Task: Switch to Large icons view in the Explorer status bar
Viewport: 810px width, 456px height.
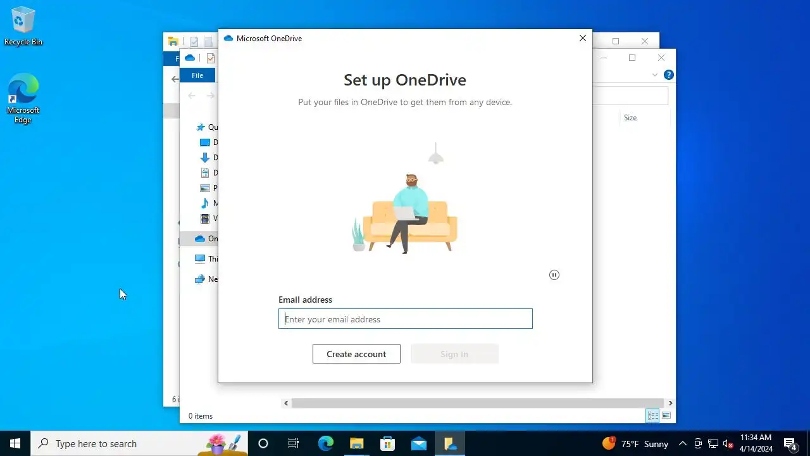Action: point(666,415)
